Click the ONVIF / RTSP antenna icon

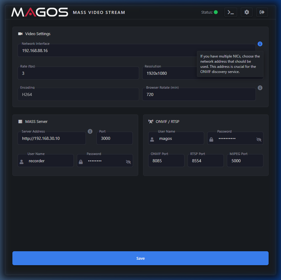click(x=151, y=122)
